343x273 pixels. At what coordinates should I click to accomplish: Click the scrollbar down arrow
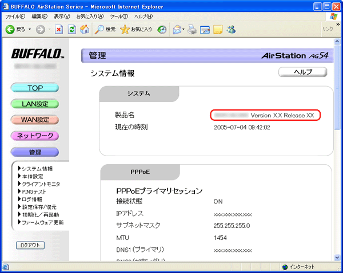(x=337, y=258)
